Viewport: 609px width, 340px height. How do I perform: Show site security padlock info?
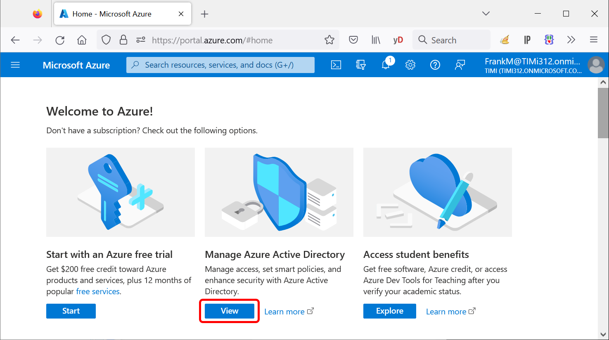pos(123,40)
